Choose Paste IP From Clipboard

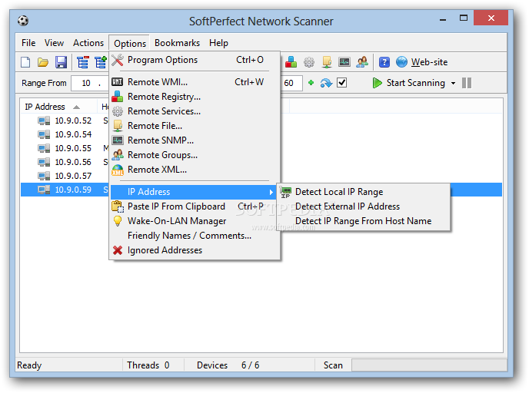(195, 206)
